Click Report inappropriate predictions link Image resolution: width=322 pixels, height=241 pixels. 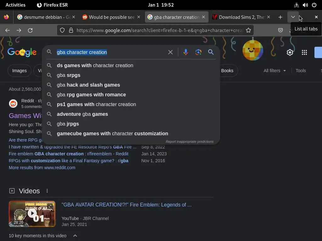pyautogui.click(x=190, y=142)
